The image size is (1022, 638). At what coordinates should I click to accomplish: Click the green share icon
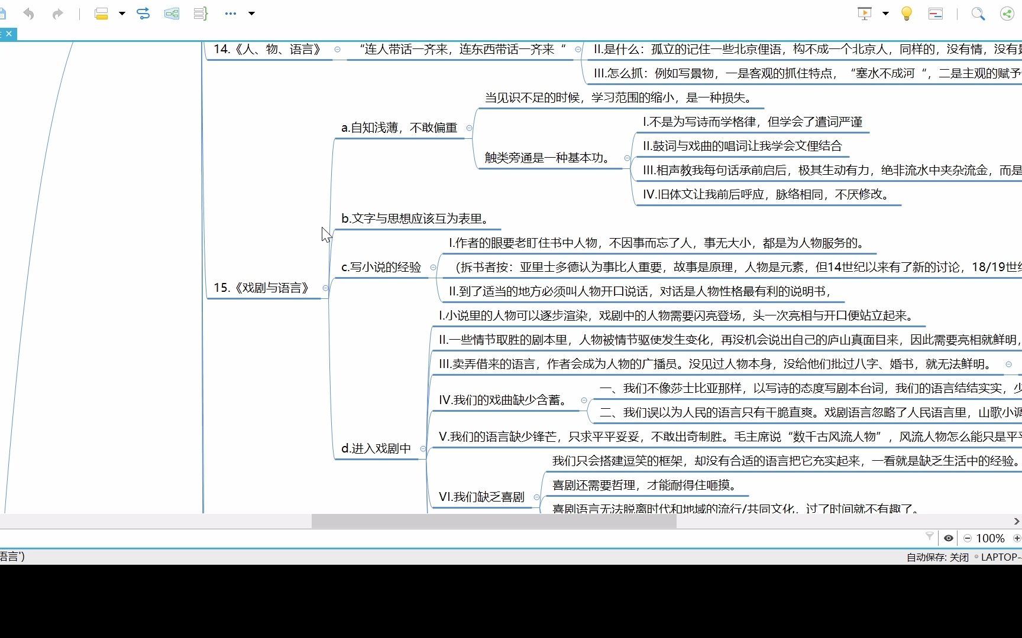[x=1007, y=14]
